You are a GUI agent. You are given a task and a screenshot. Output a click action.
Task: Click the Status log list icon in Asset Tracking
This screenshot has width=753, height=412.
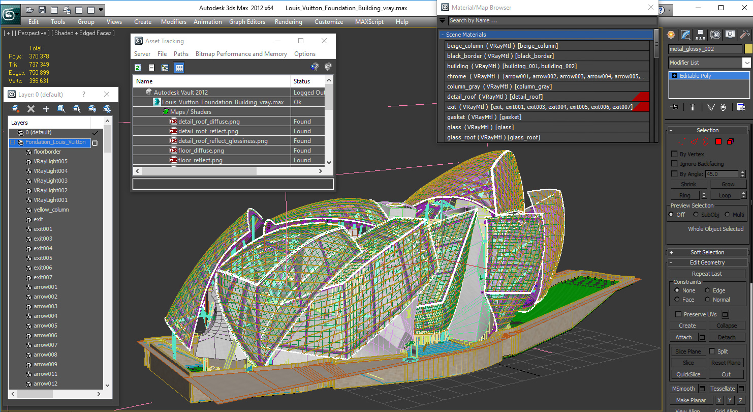[151, 68]
